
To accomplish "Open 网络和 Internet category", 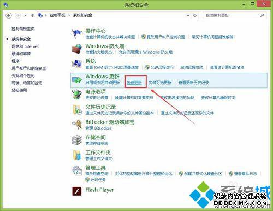I will [25, 46].
